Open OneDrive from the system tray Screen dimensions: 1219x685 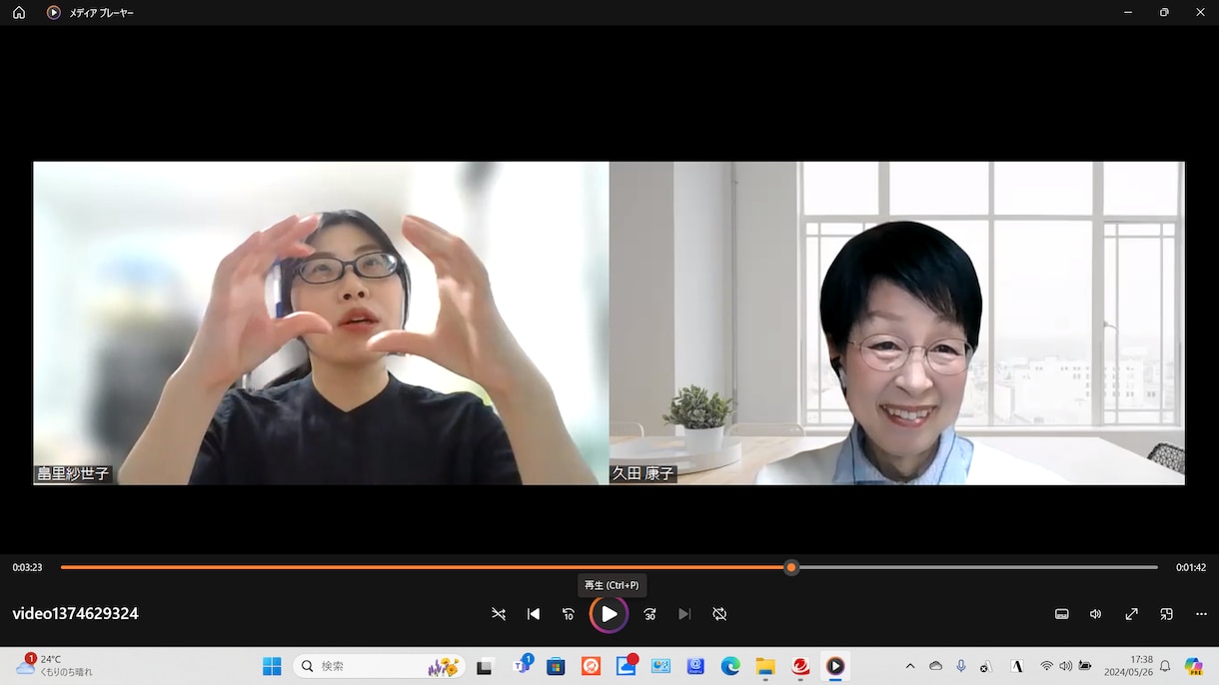click(935, 666)
